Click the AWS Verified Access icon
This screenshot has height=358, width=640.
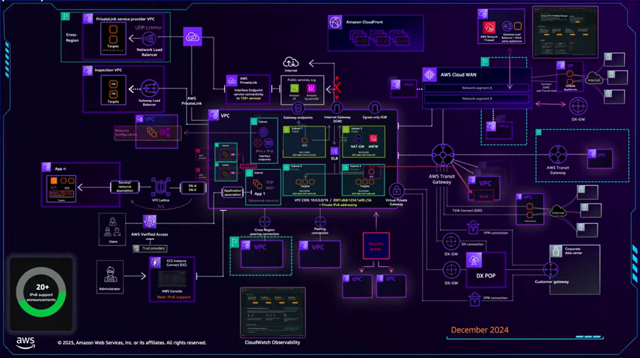click(149, 221)
